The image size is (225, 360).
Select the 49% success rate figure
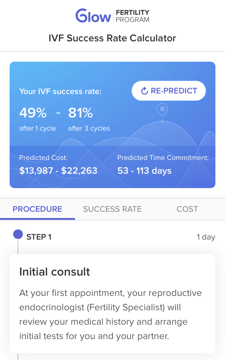(33, 113)
